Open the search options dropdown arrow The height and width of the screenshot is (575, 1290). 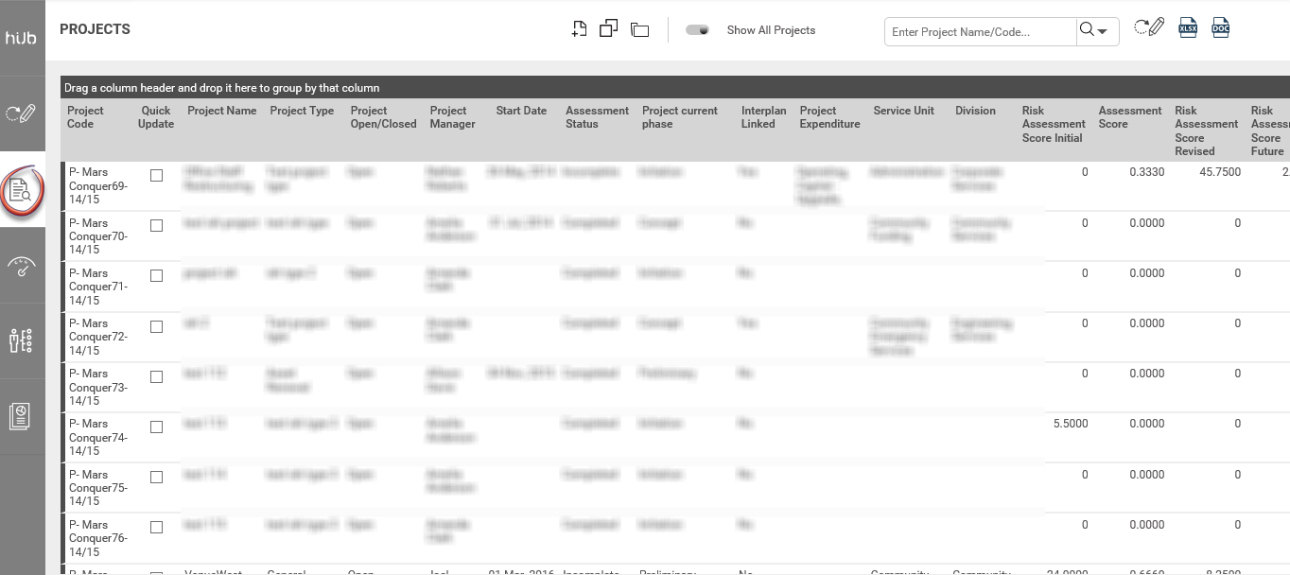tap(1104, 31)
